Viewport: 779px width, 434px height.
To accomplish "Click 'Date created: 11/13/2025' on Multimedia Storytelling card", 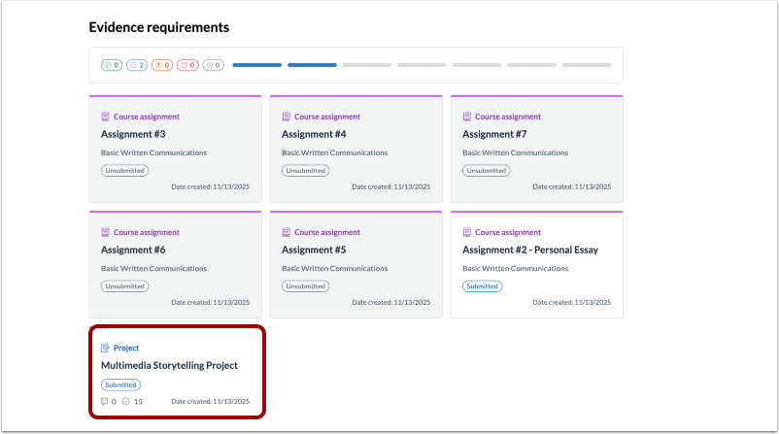I will pos(211,401).
